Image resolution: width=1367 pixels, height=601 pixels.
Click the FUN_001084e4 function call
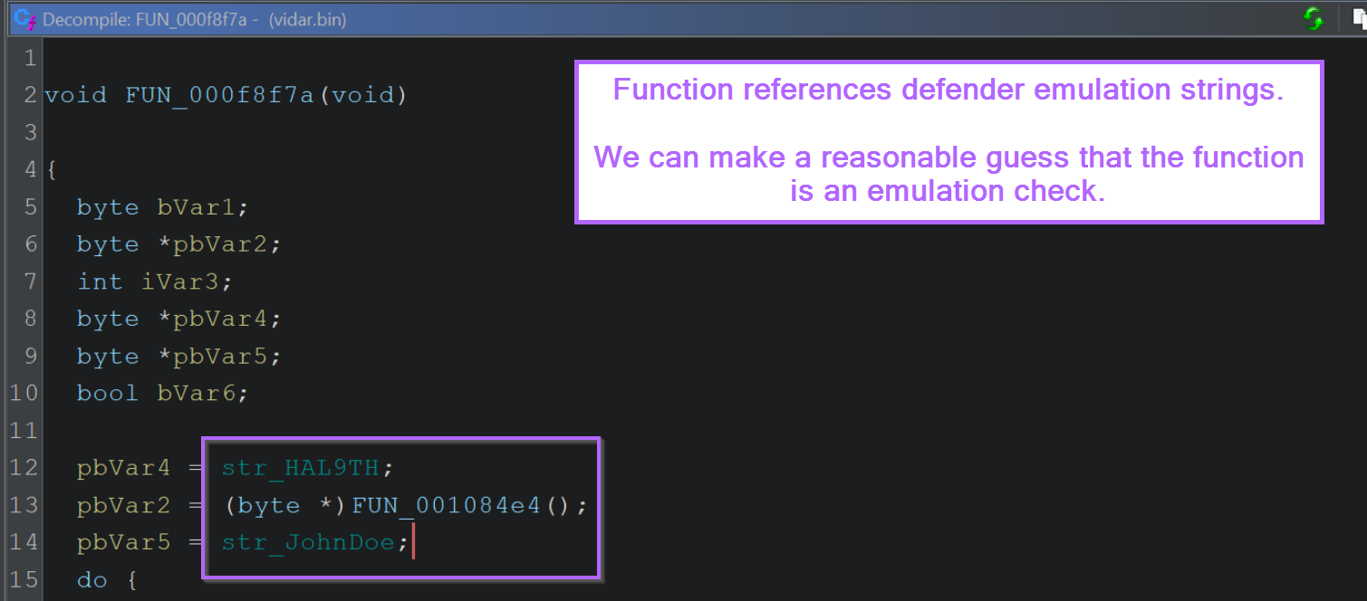click(446, 505)
